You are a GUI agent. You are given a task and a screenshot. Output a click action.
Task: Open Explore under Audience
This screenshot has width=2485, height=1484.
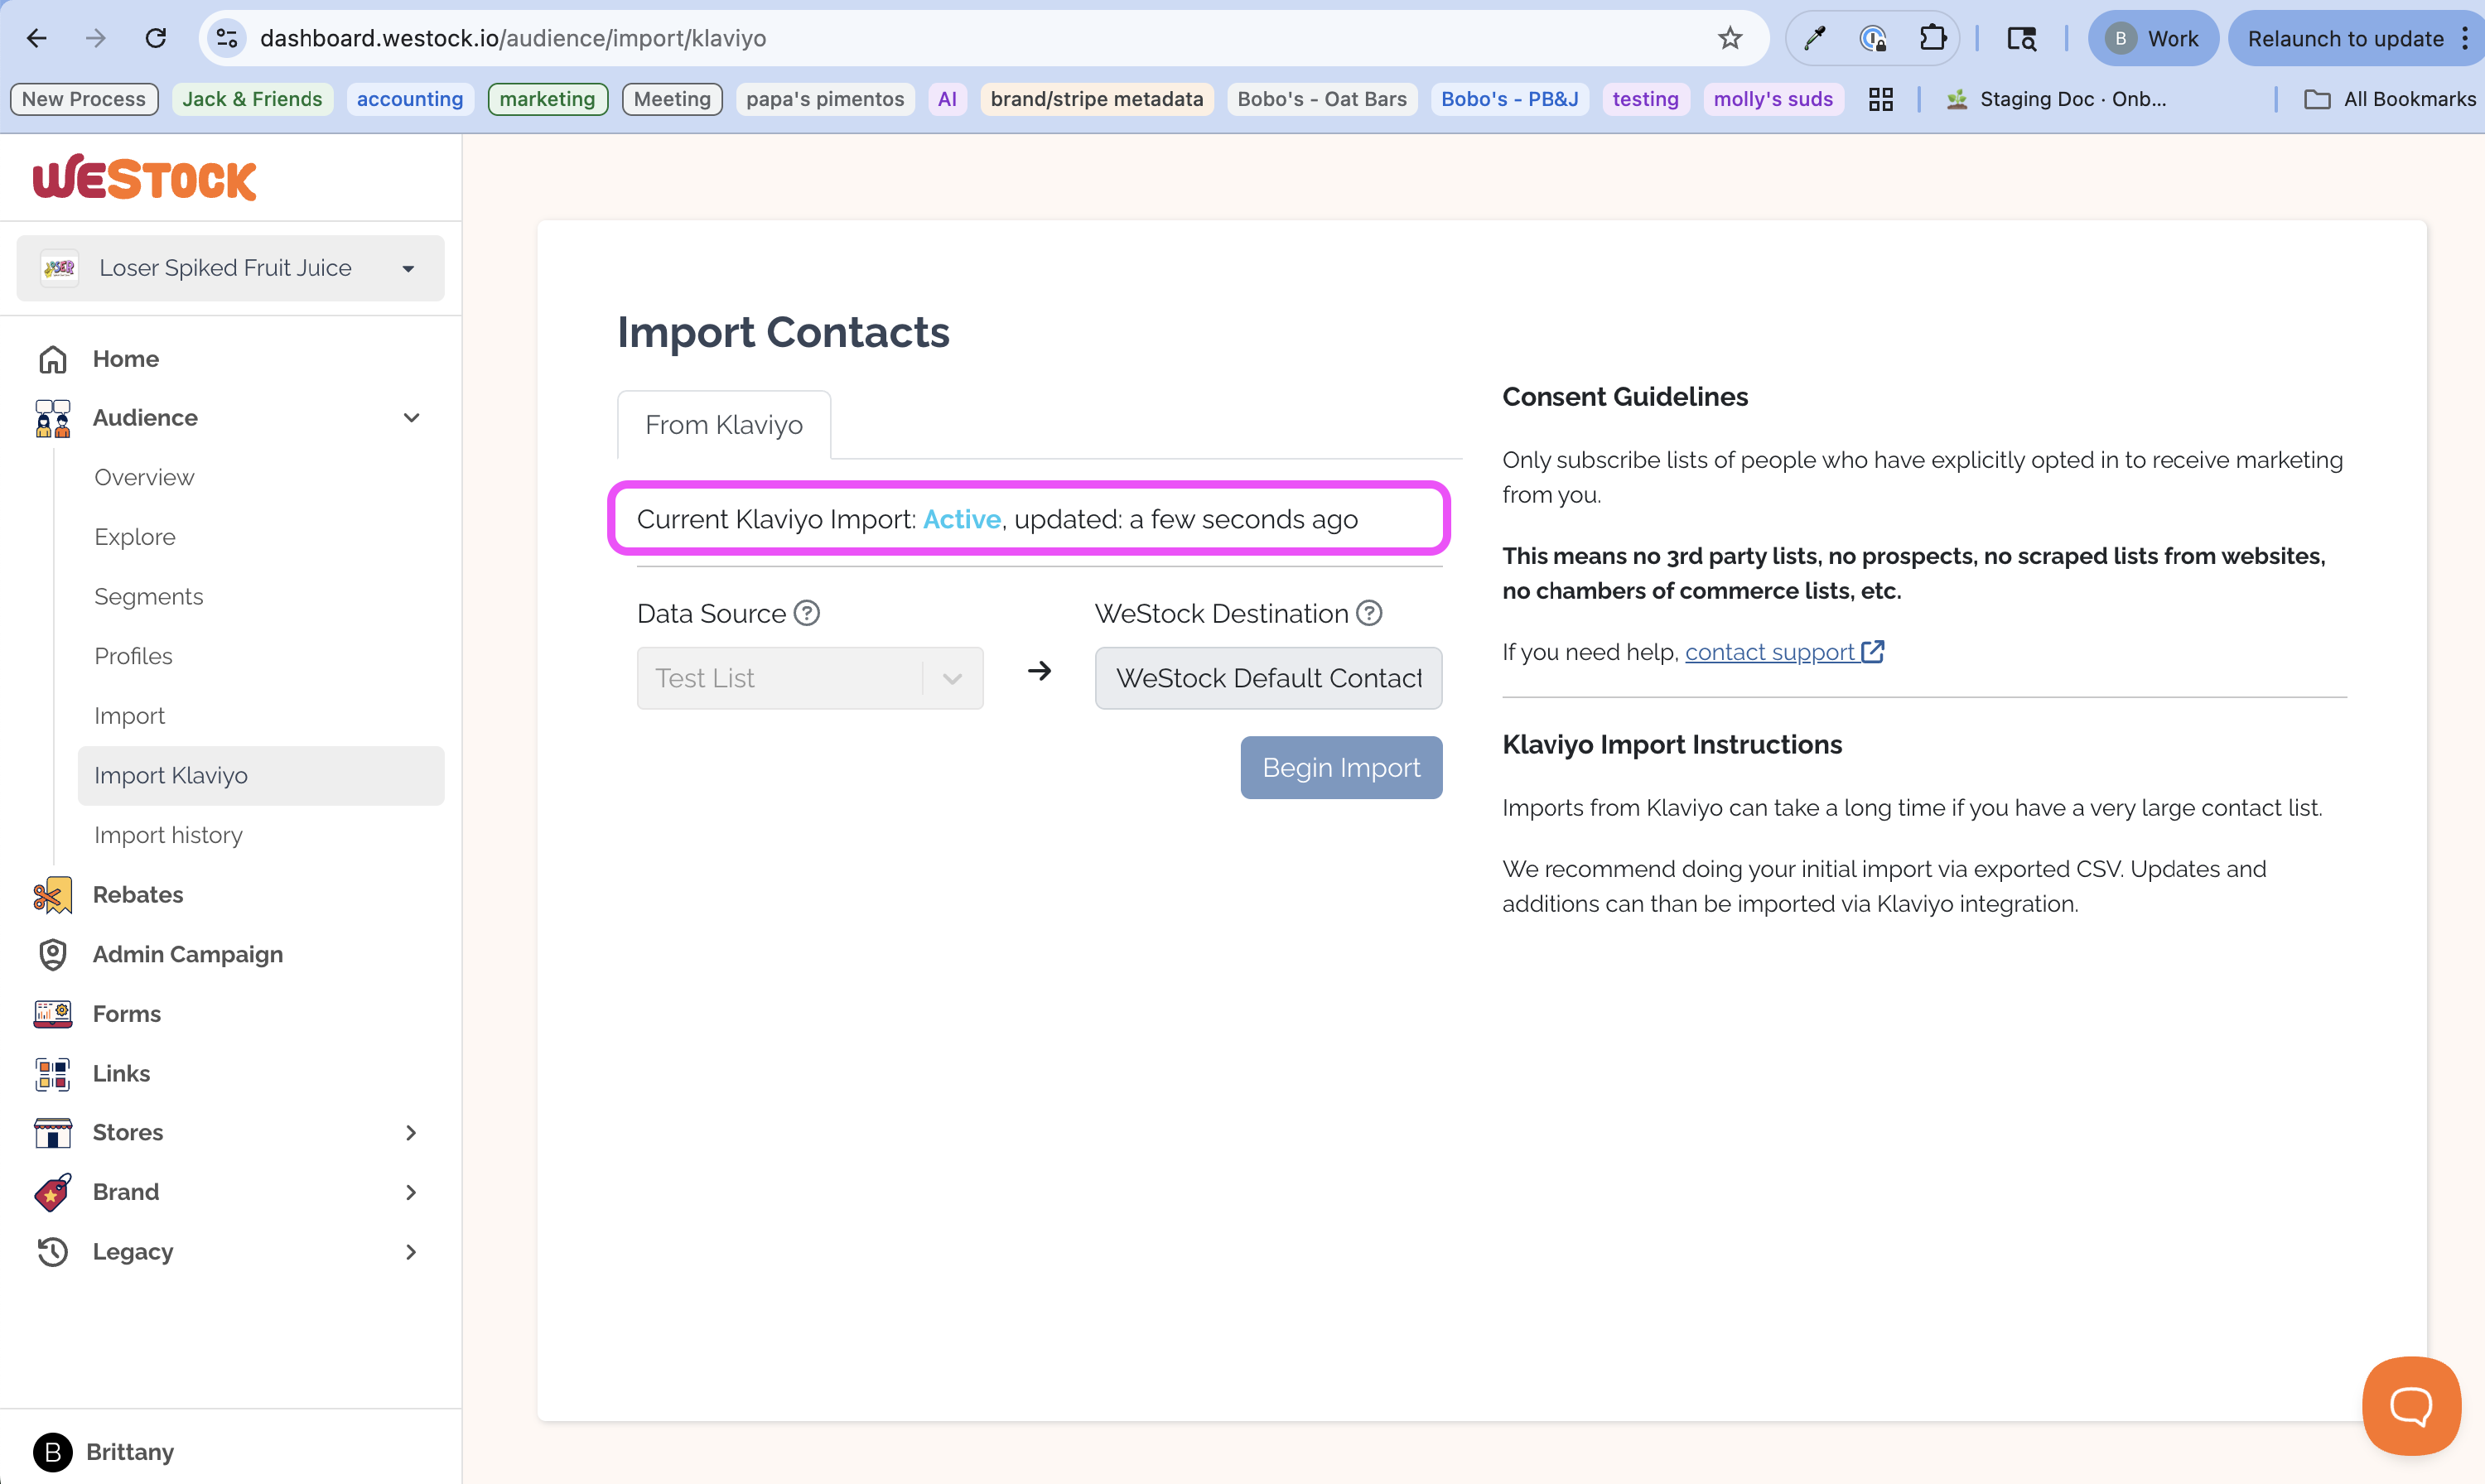tap(135, 537)
